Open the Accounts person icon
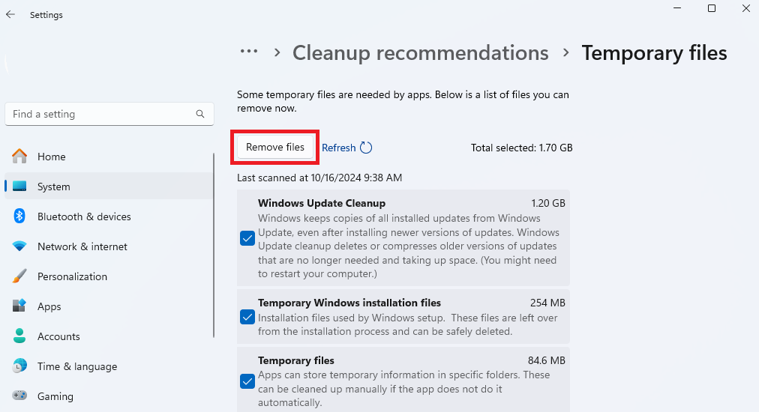Image resolution: width=759 pixels, height=412 pixels. (20, 336)
